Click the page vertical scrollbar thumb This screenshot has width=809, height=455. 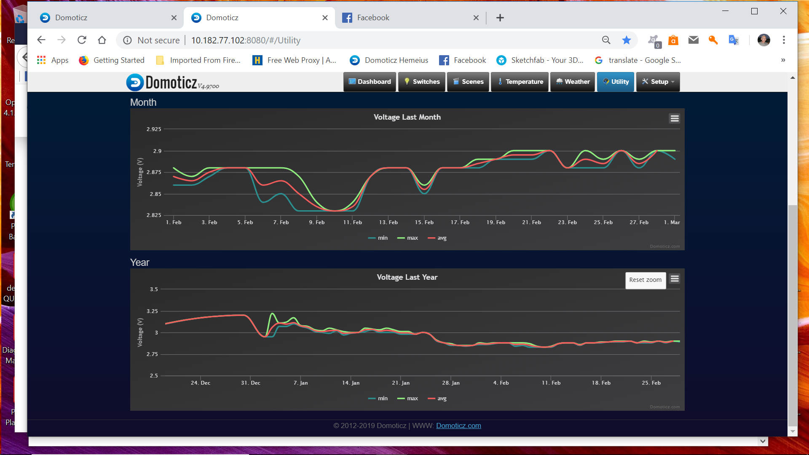[793, 316]
